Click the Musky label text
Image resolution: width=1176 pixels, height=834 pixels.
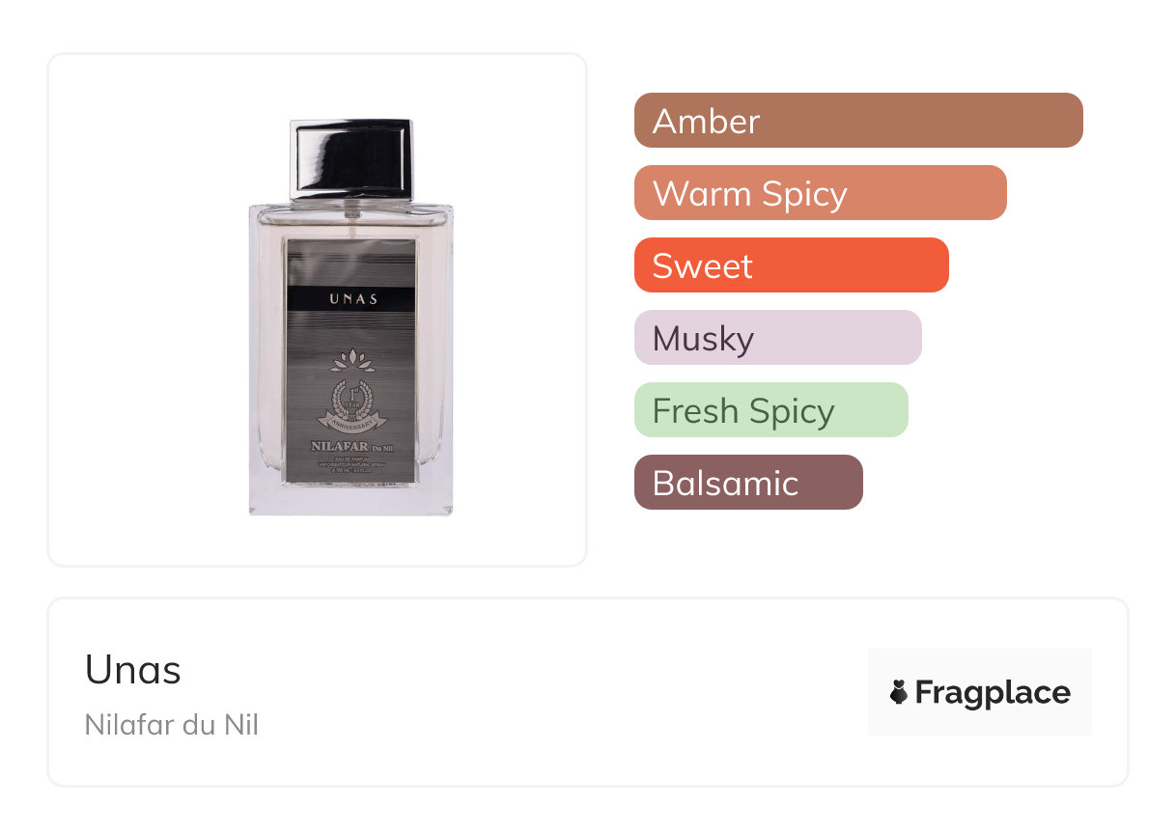click(703, 340)
